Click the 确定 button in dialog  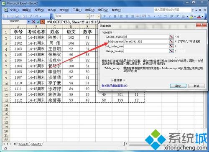click(178, 86)
